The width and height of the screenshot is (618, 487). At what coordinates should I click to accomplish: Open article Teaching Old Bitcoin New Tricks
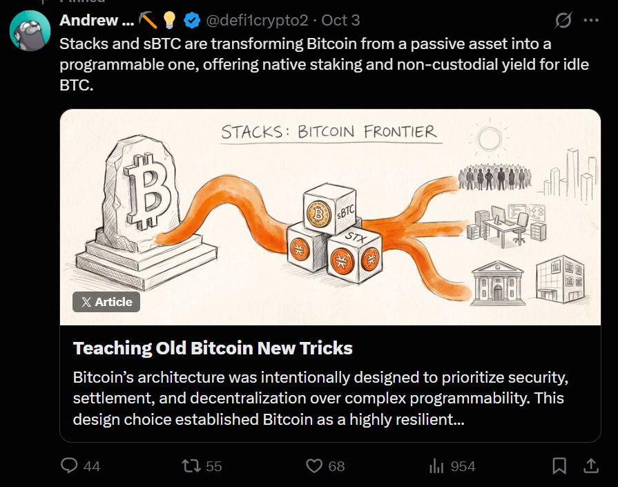pos(213,348)
